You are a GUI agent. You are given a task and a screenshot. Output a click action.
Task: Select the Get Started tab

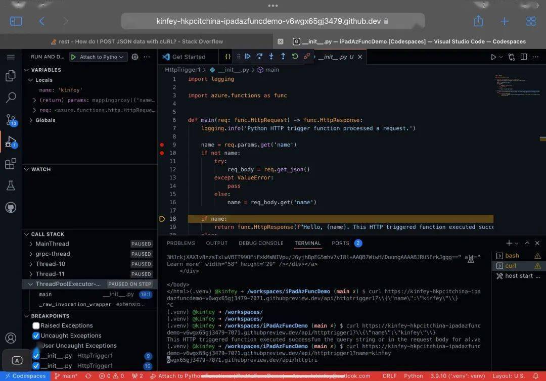pyautogui.click(x=190, y=56)
